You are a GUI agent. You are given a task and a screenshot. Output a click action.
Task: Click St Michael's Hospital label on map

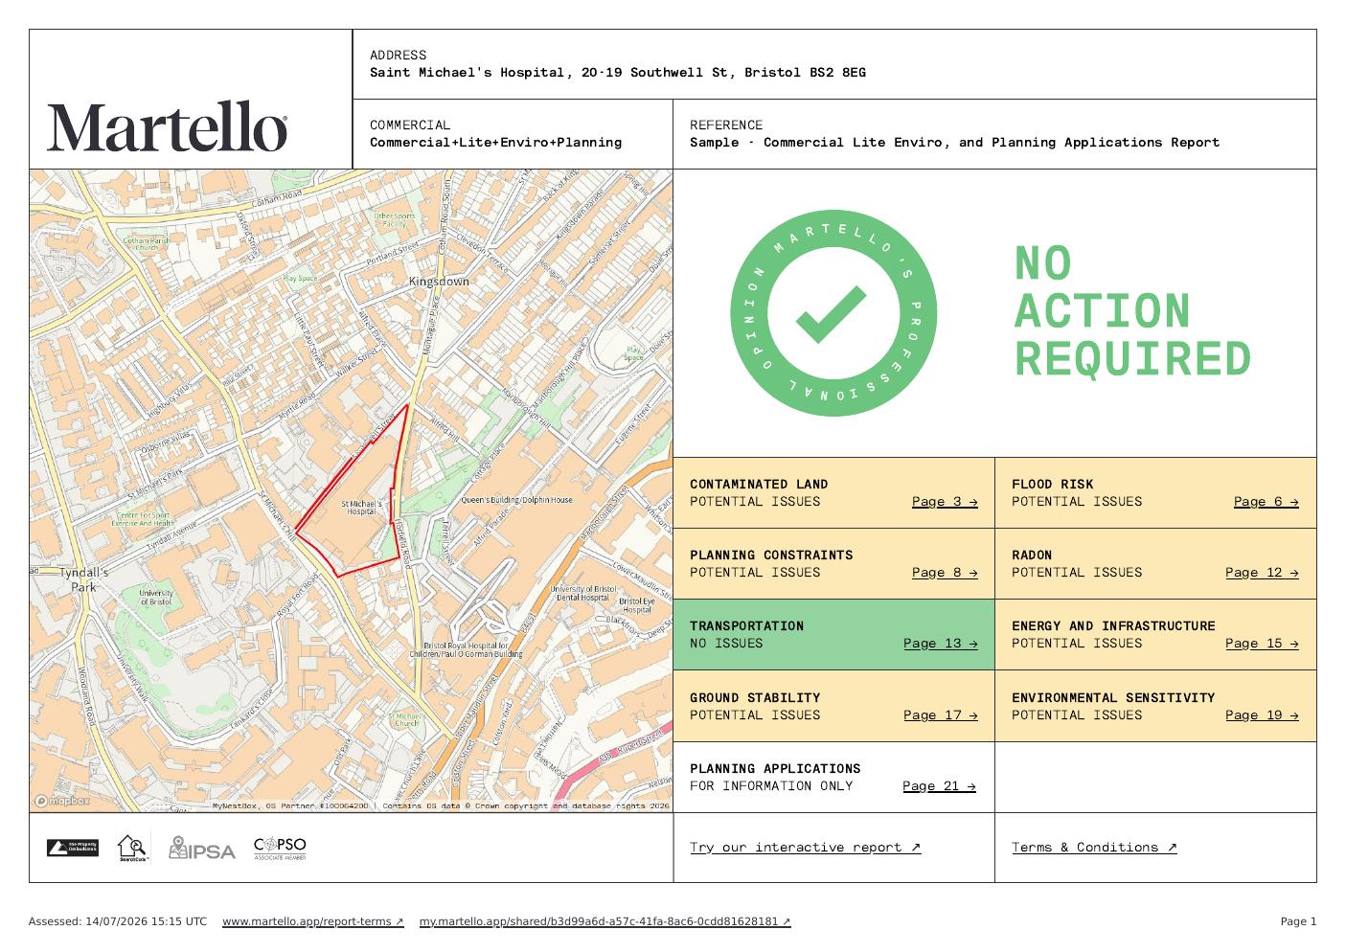(x=361, y=507)
